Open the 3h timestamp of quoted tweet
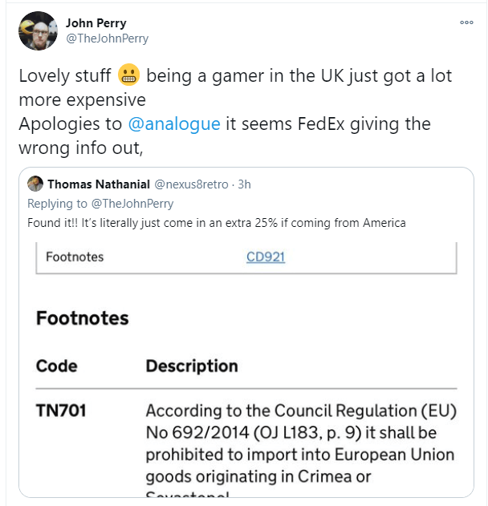The image size is (488, 506). 244,184
